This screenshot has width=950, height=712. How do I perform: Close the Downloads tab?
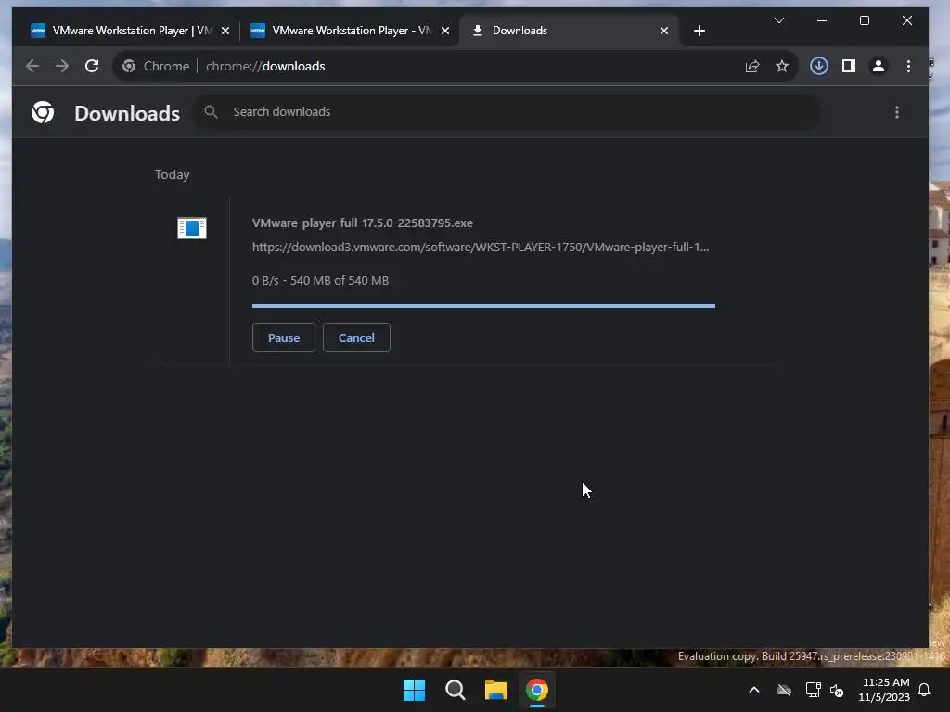click(x=664, y=31)
